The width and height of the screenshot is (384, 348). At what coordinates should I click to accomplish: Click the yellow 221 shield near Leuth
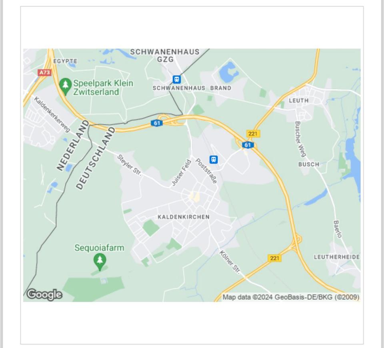tap(253, 134)
